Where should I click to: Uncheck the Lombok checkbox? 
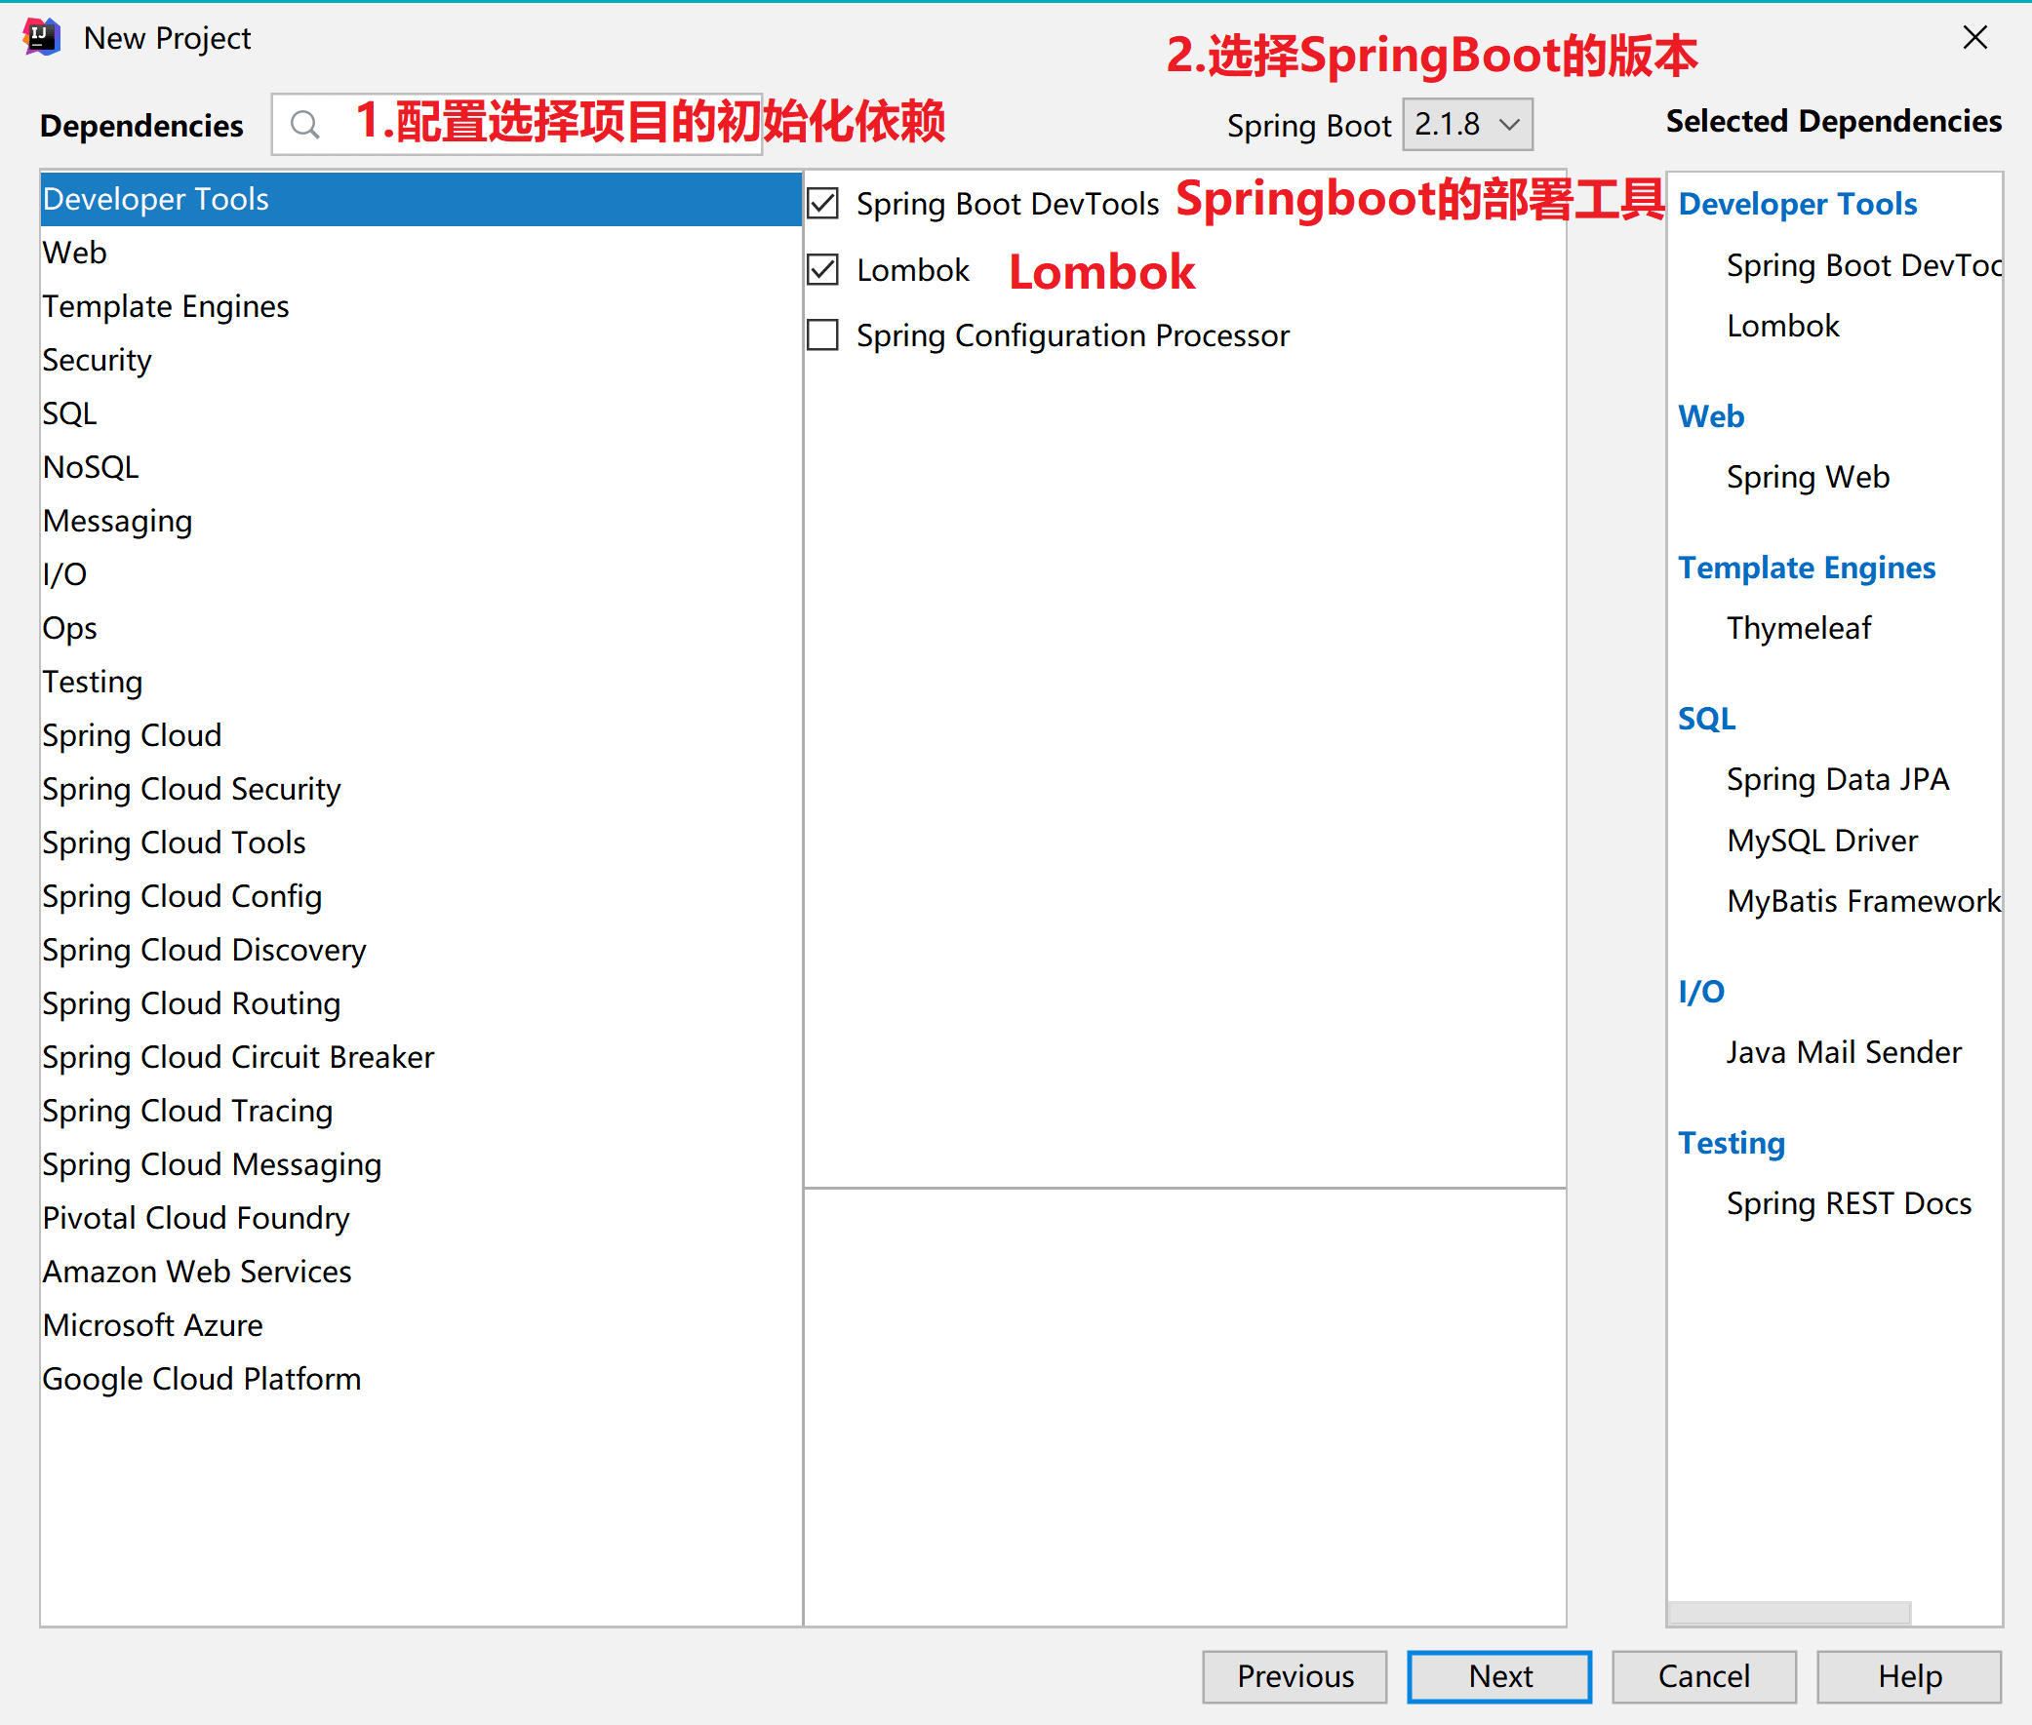tap(822, 270)
